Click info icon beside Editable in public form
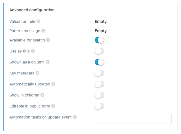 pyautogui.click(x=53, y=106)
